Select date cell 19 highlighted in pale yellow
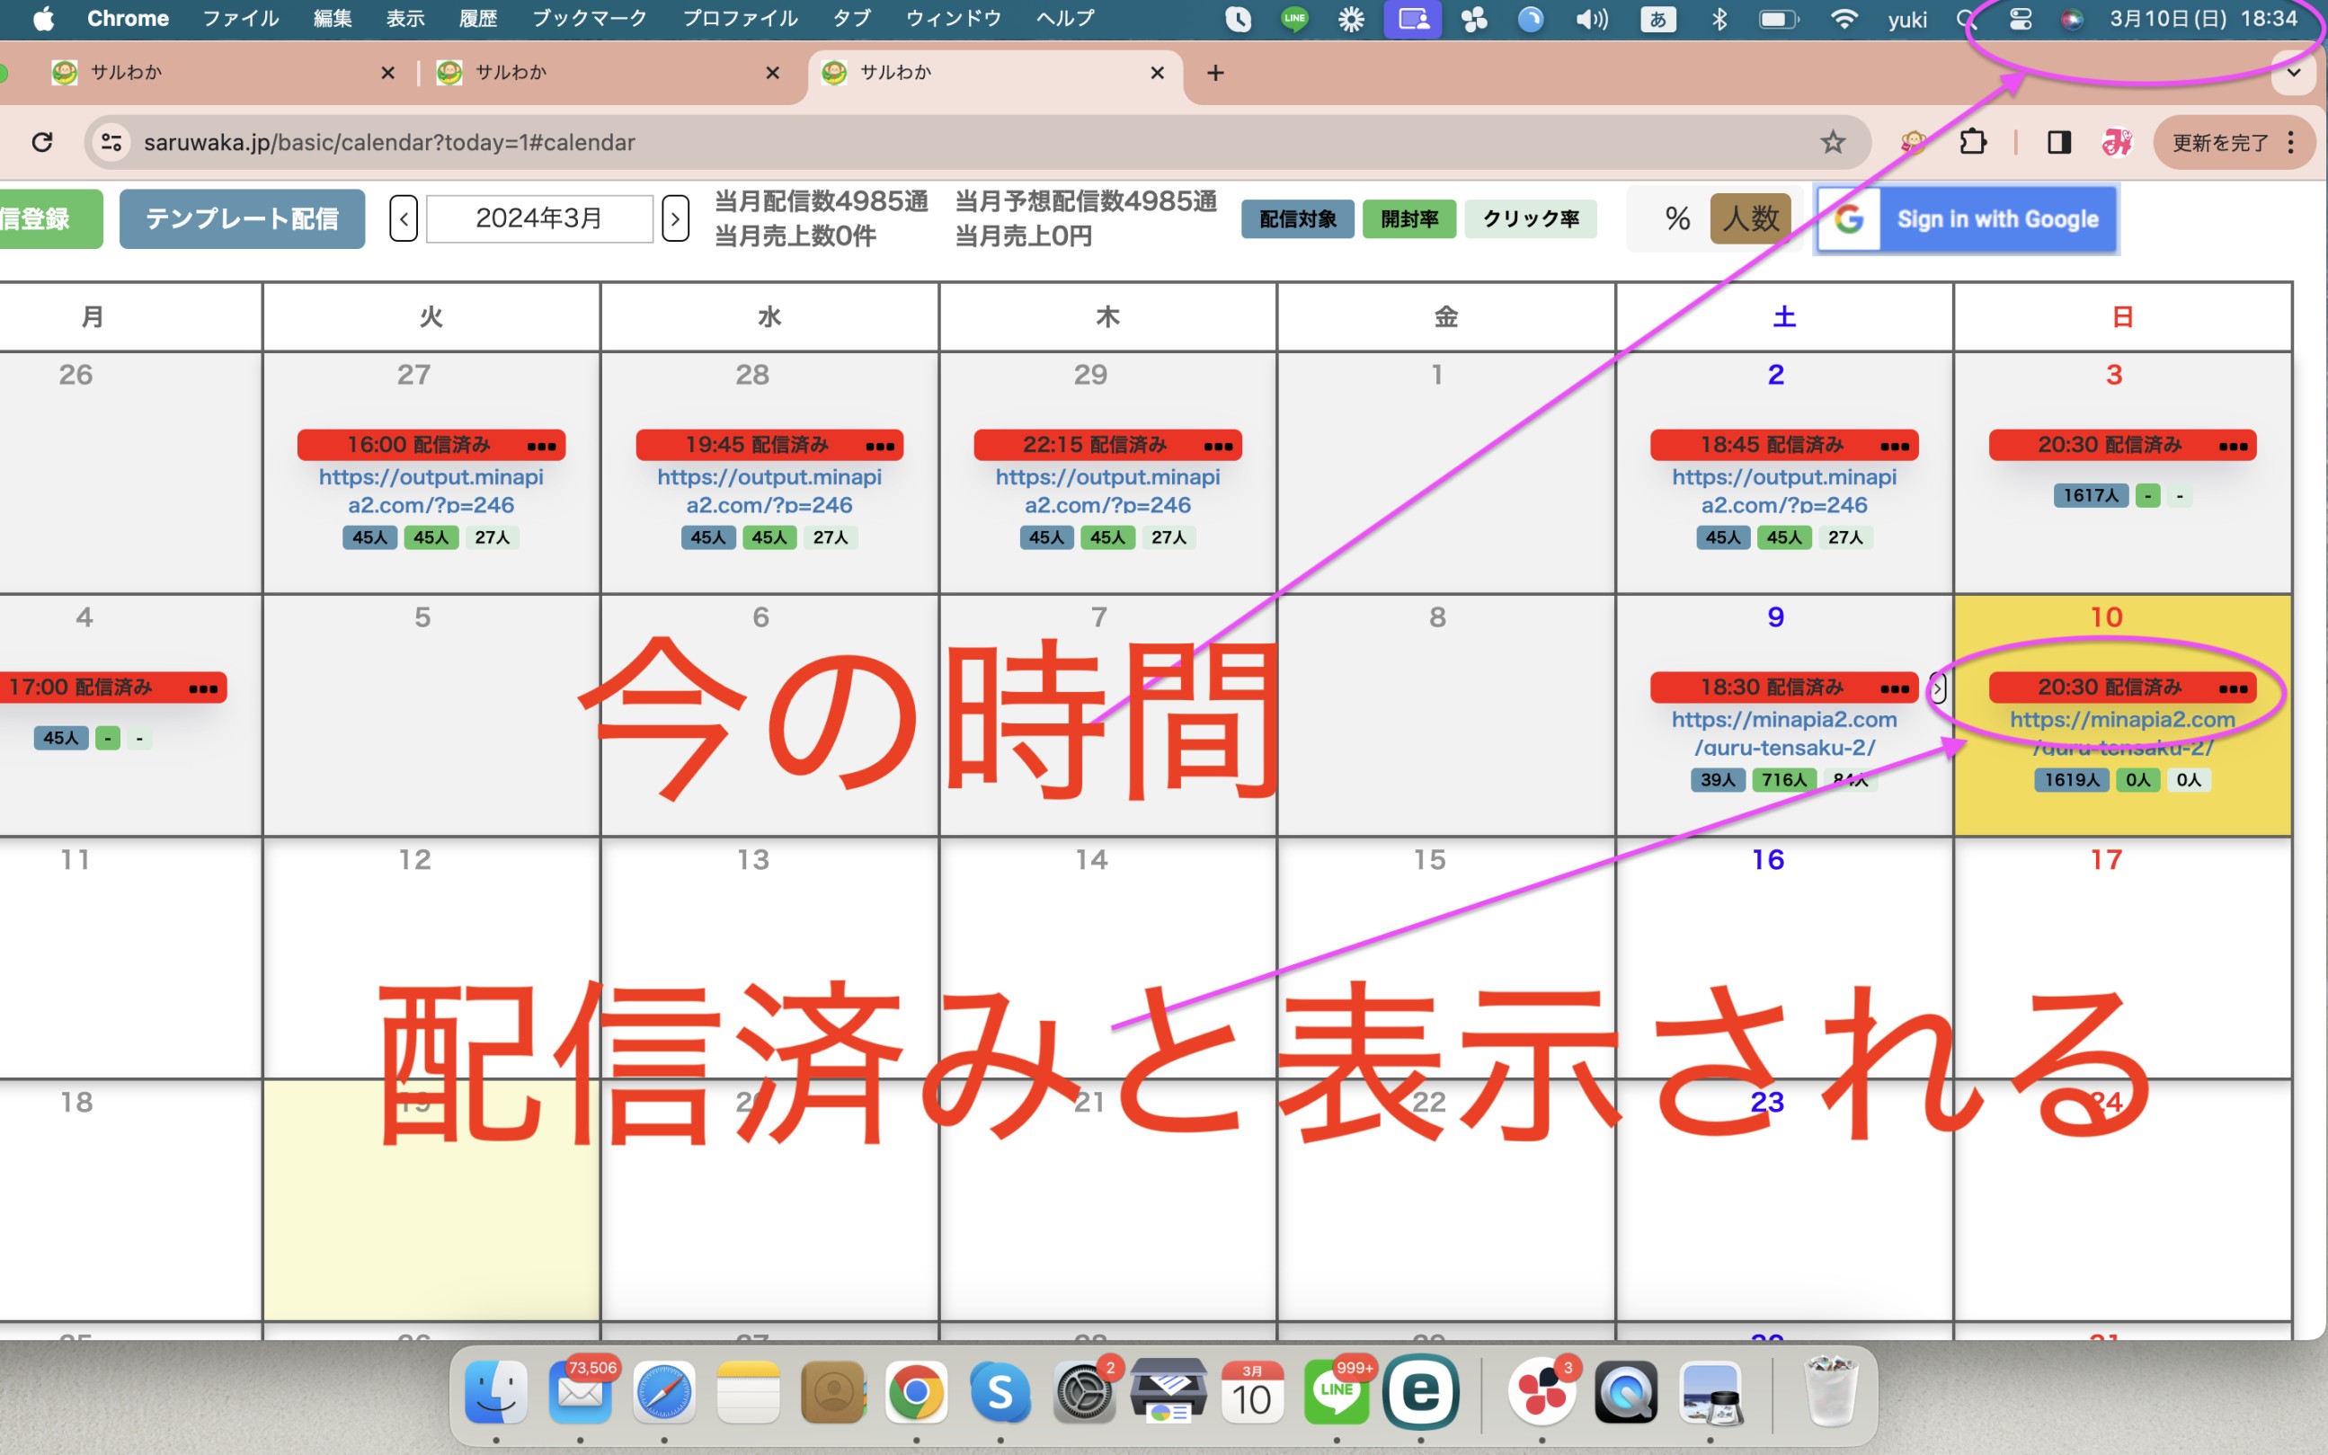The height and width of the screenshot is (1455, 2328). 431,1200
